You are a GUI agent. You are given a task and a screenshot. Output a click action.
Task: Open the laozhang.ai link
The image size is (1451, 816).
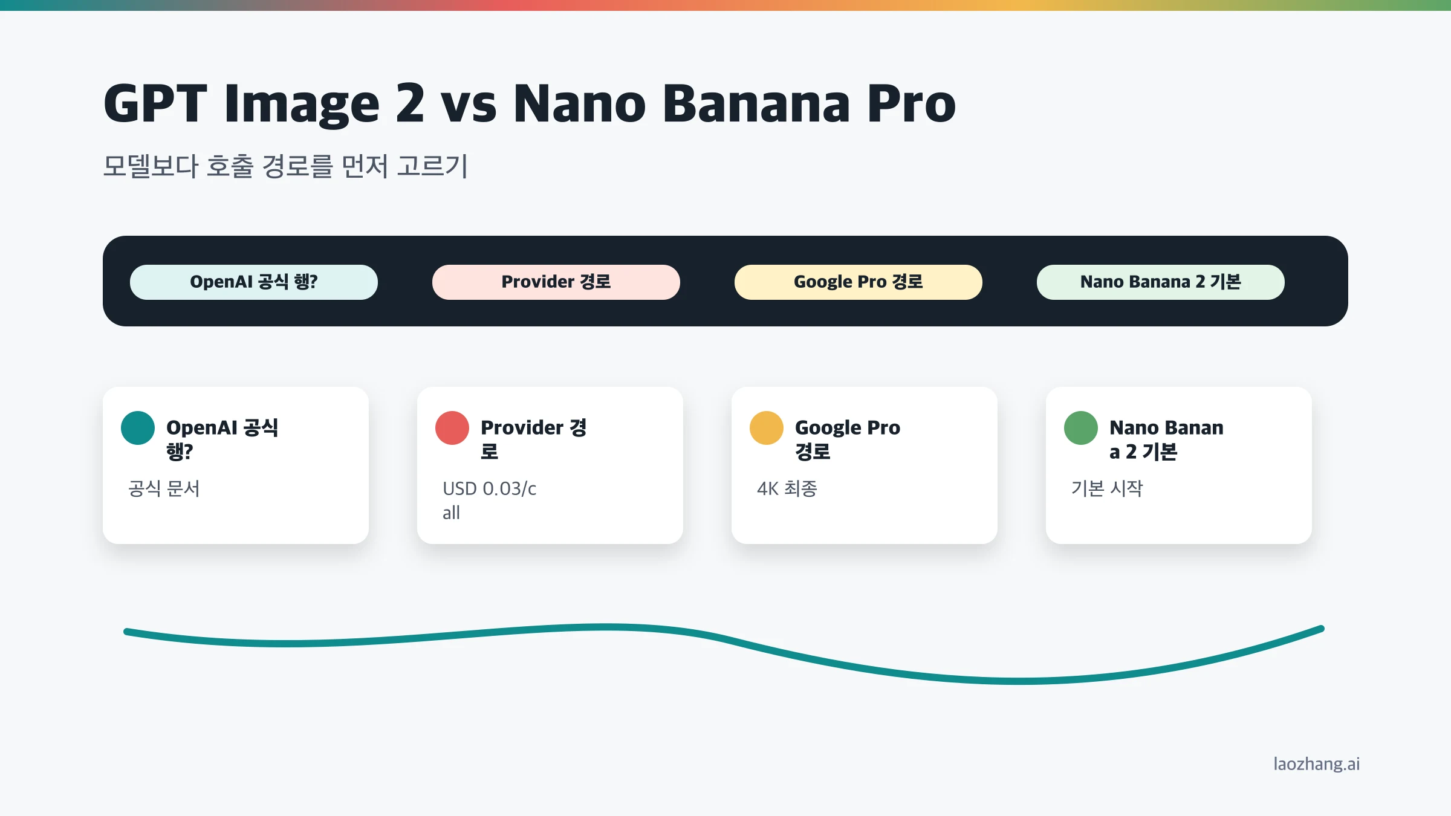click(x=1316, y=764)
